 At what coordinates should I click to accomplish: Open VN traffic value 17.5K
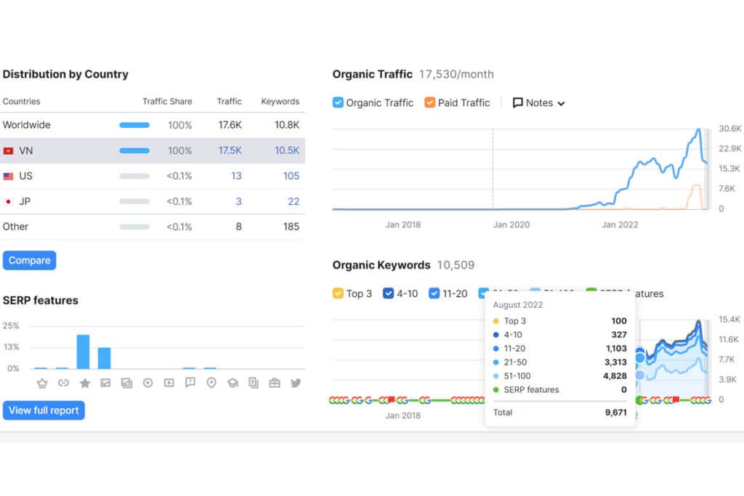coord(230,150)
